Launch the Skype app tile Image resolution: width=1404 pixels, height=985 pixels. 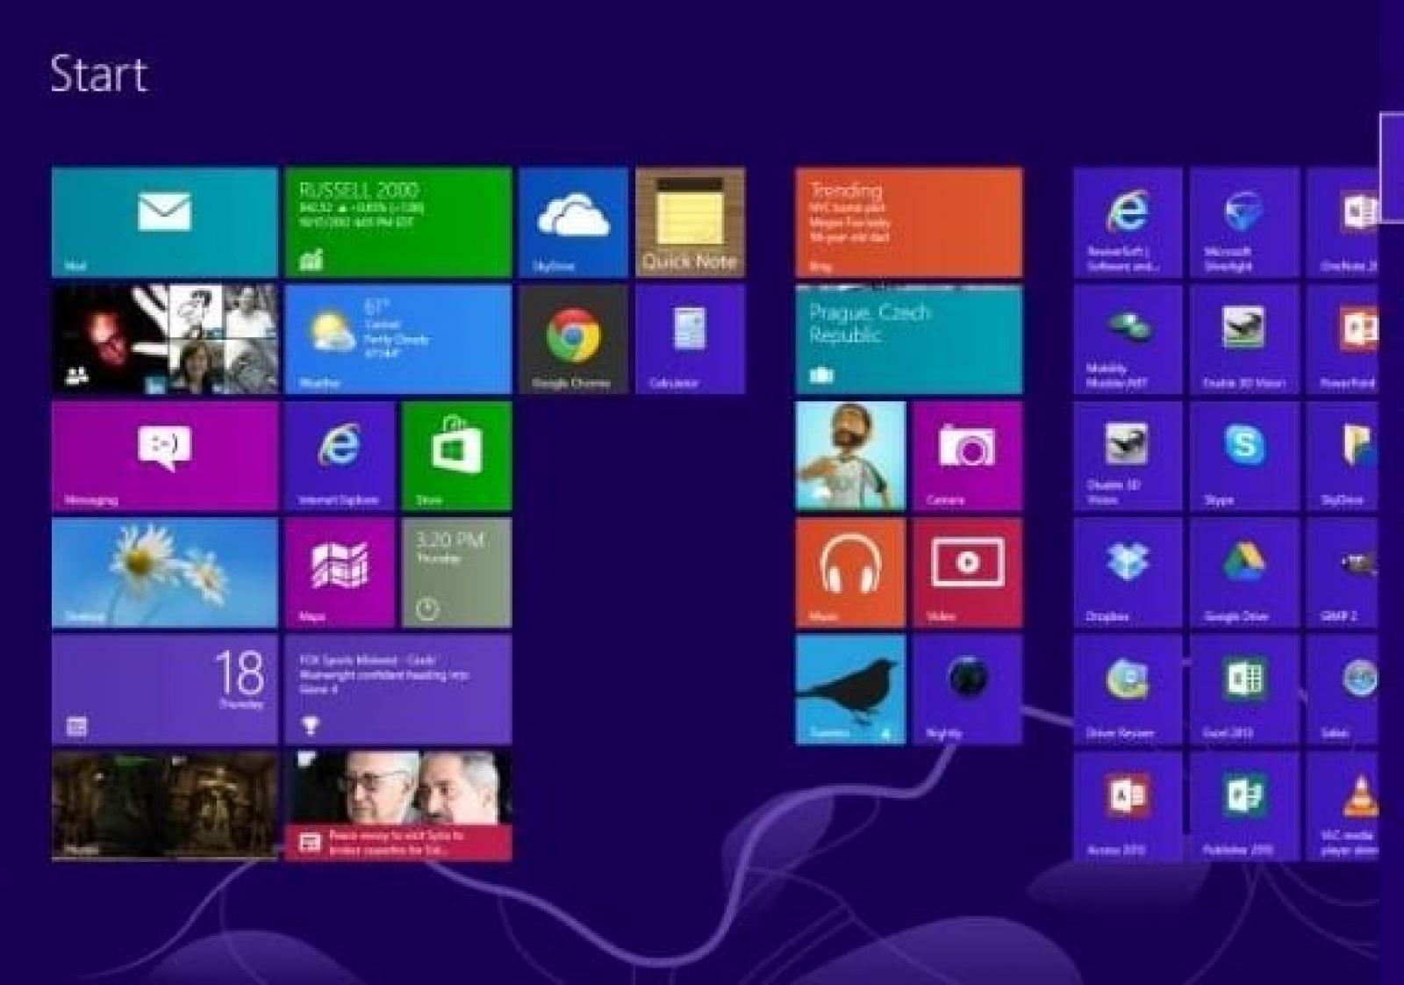tap(1243, 456)
